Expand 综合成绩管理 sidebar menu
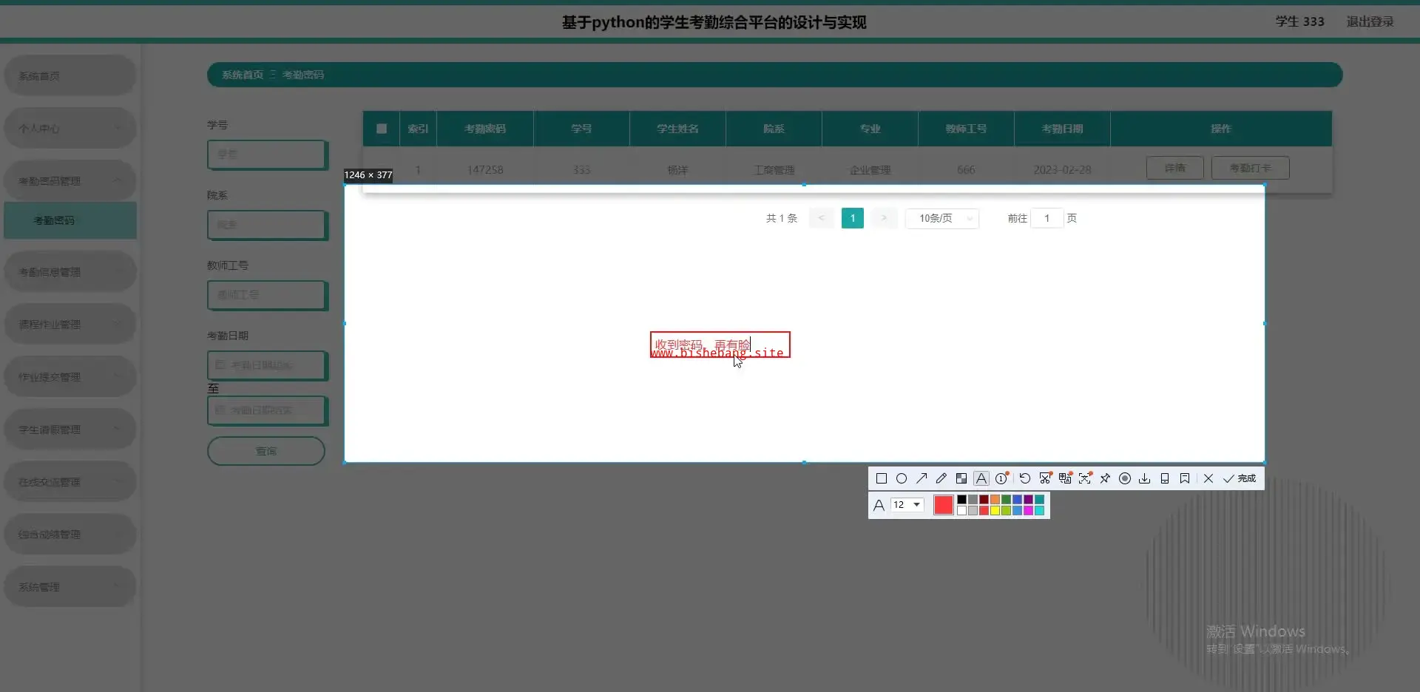Image resolution: width=1420 pixels, height=692 pixels. coord(70,534)
